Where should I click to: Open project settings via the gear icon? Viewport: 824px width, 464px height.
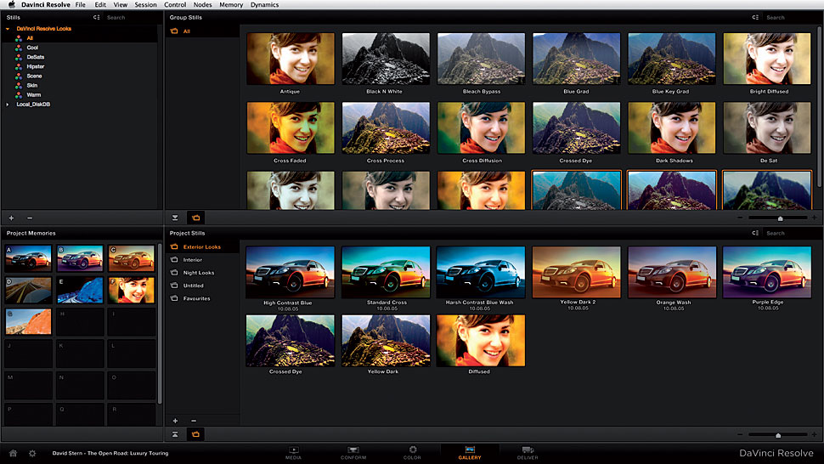pyautogui.click(x=32, y=454)
